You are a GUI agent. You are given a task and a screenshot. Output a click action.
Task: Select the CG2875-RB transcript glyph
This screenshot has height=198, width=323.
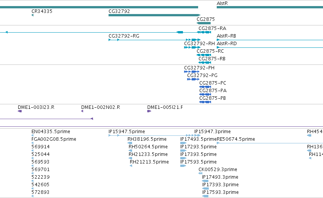[x=205, y=63]
